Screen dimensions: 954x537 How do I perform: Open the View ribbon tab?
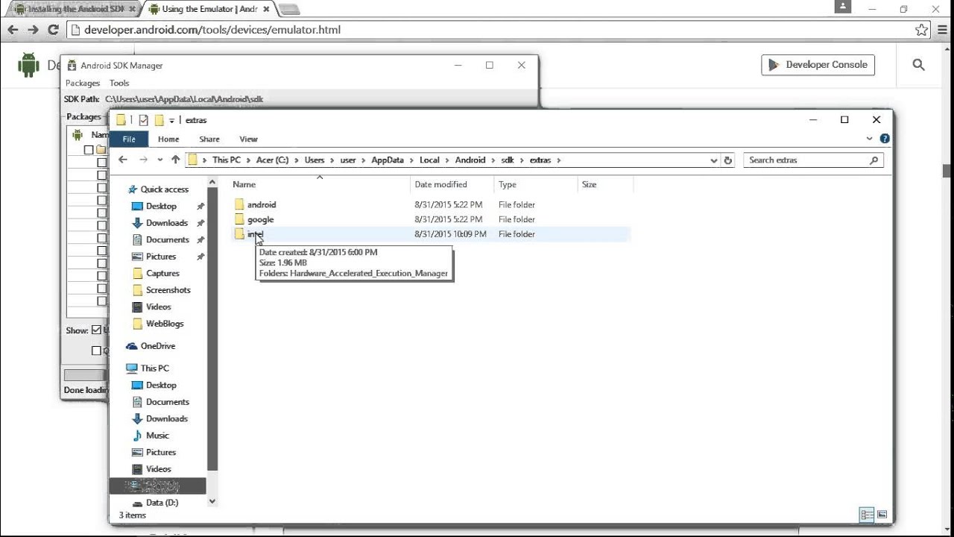248,139
